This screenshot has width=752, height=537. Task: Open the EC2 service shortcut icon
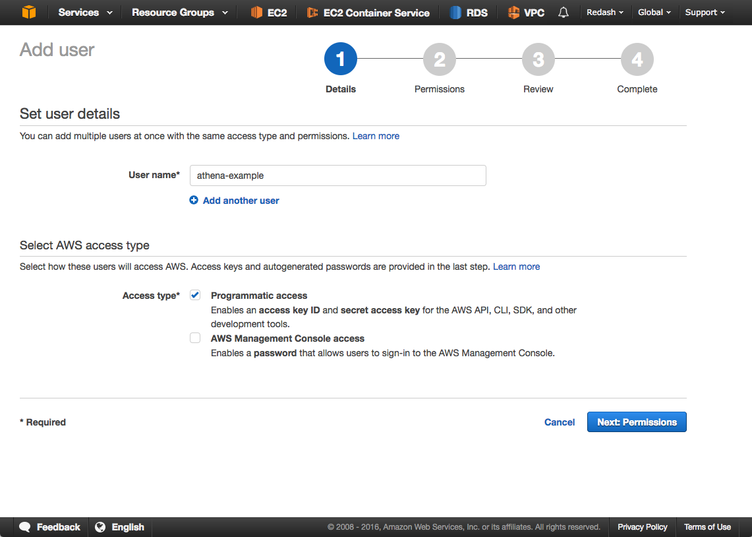point(256,13)
